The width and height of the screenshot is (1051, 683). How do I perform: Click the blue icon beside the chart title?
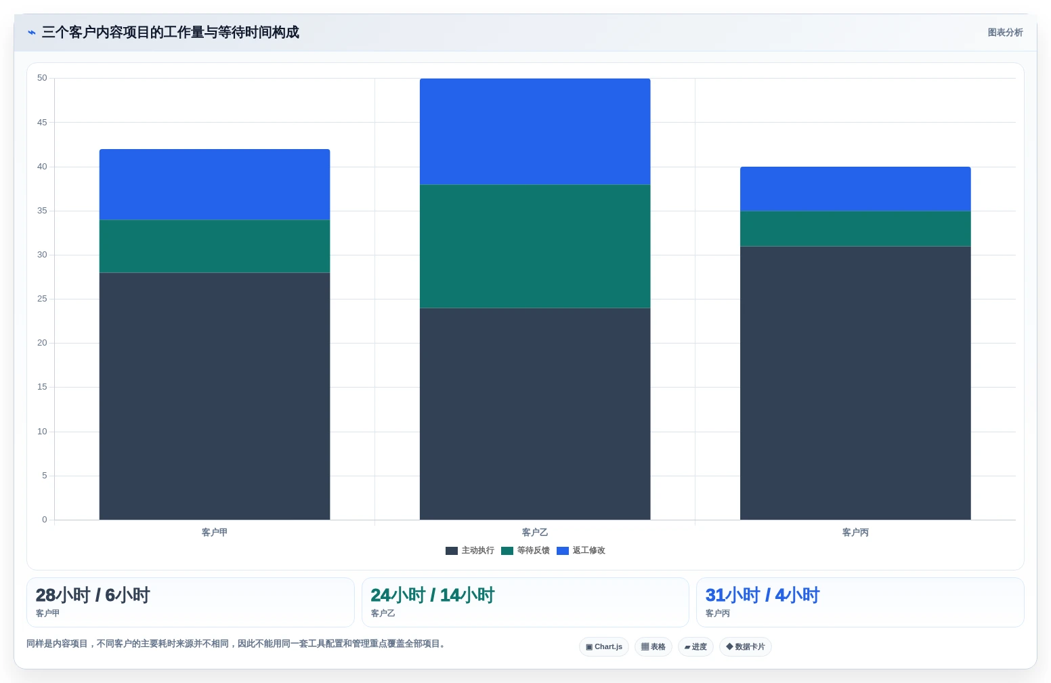coord(31,33)
